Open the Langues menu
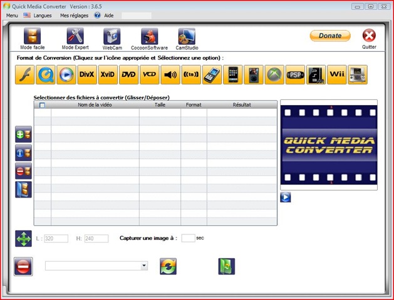The height and width of the screenshot is (300, 394). pos(43,16)
